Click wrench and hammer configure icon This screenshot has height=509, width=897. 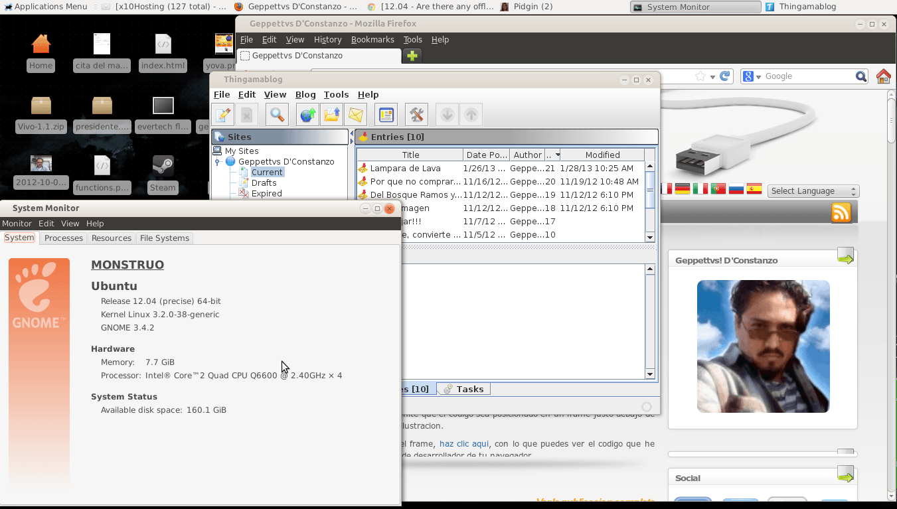click(416, 115)
